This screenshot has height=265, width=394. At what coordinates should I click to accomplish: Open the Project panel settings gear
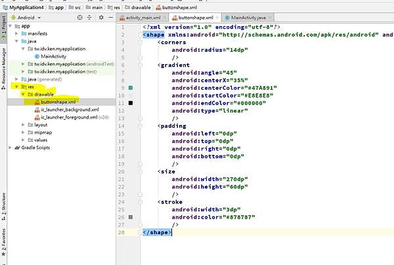tap(101, 18)
